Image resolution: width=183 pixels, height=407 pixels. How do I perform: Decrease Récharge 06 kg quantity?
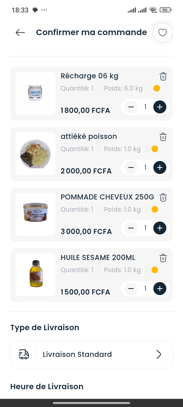click(x=131, y=107)
